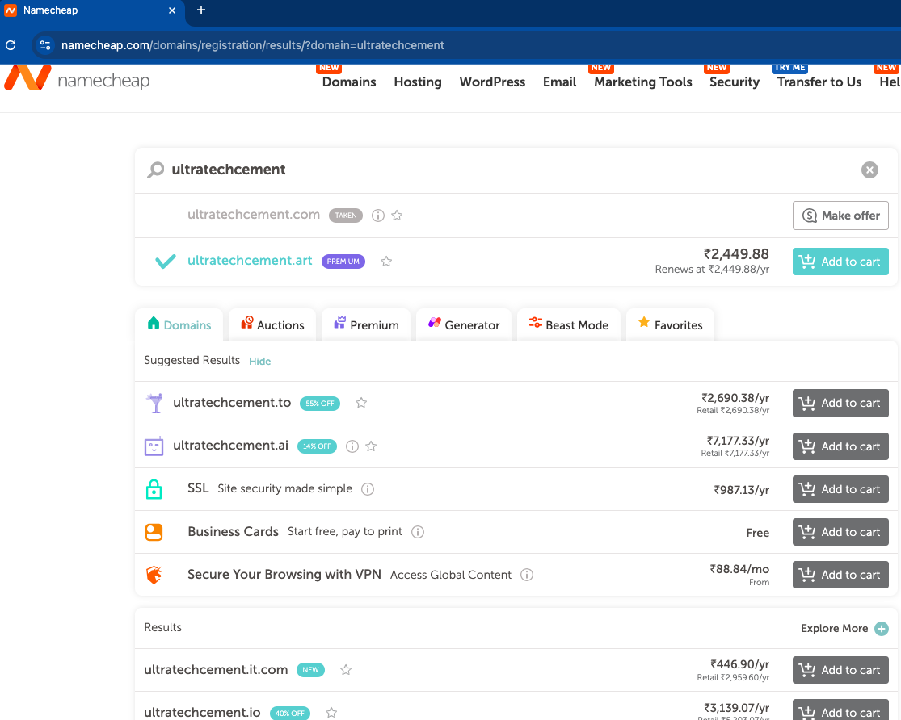Open the Email navigation menu
Image resolution: width=901 pixels, height=720 pixels.
(x=560, y=82)
